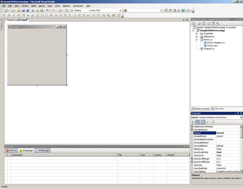Open the Object Browser toolbar icon
Image resolution: width=243 pixels, height=189 pixels.
pos(174,11)
